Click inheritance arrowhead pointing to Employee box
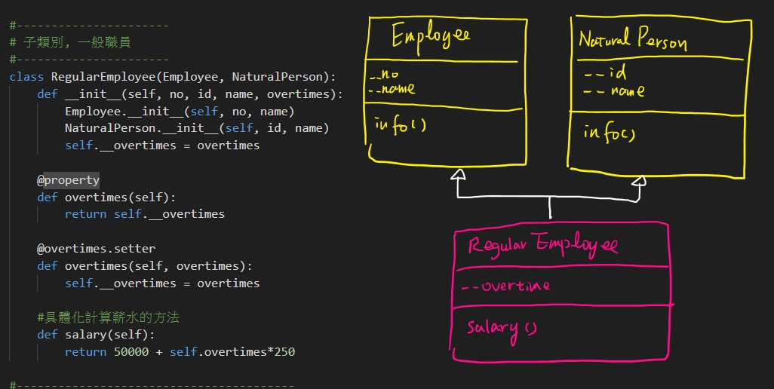774x389 pixels. click(456, 175)
